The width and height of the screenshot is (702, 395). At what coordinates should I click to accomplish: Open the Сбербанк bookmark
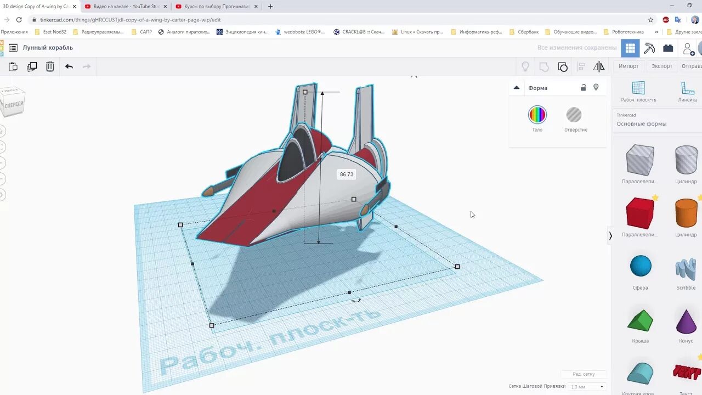pos(524,32)
